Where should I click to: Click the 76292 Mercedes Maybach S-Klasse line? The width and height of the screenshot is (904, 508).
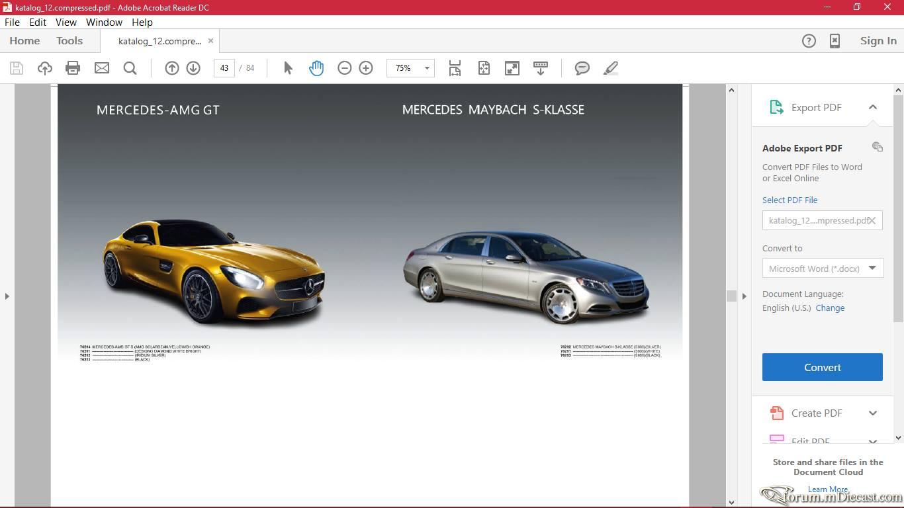610,347
